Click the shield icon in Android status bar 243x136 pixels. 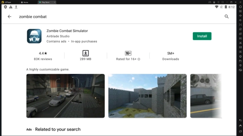(x=6, y=7)
